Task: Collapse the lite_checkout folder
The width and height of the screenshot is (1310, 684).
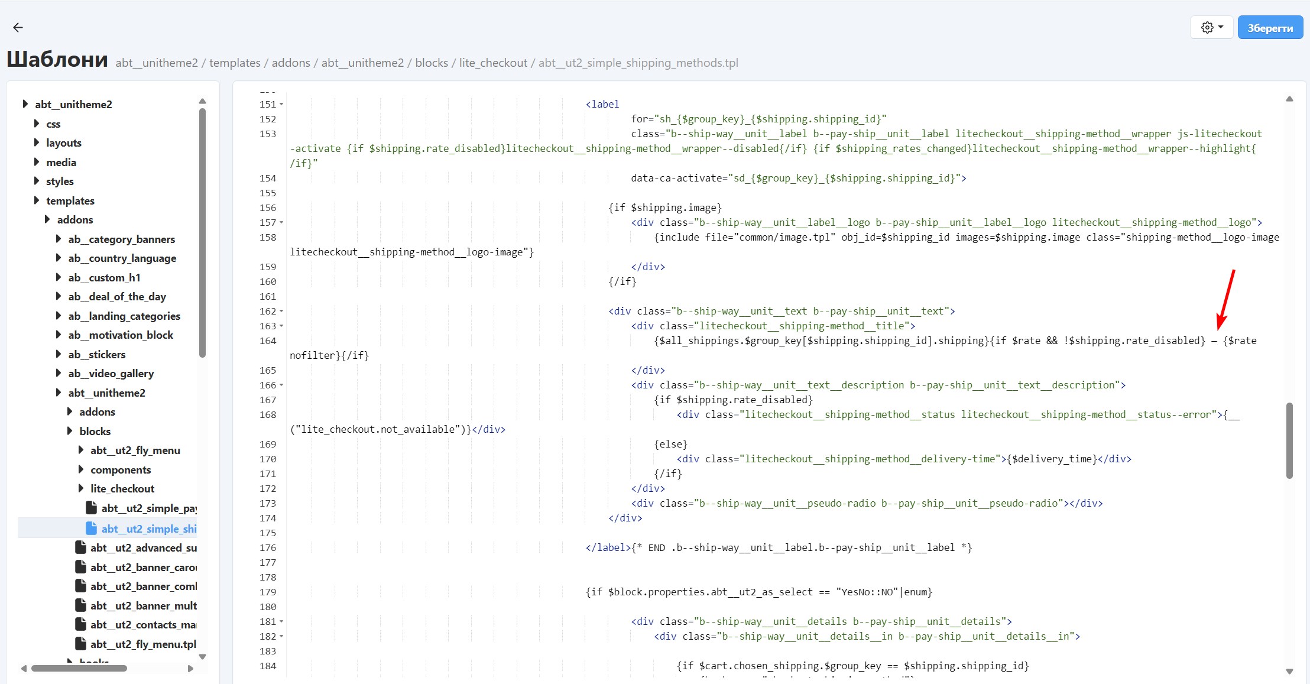Action: click(x=81, y=488)
